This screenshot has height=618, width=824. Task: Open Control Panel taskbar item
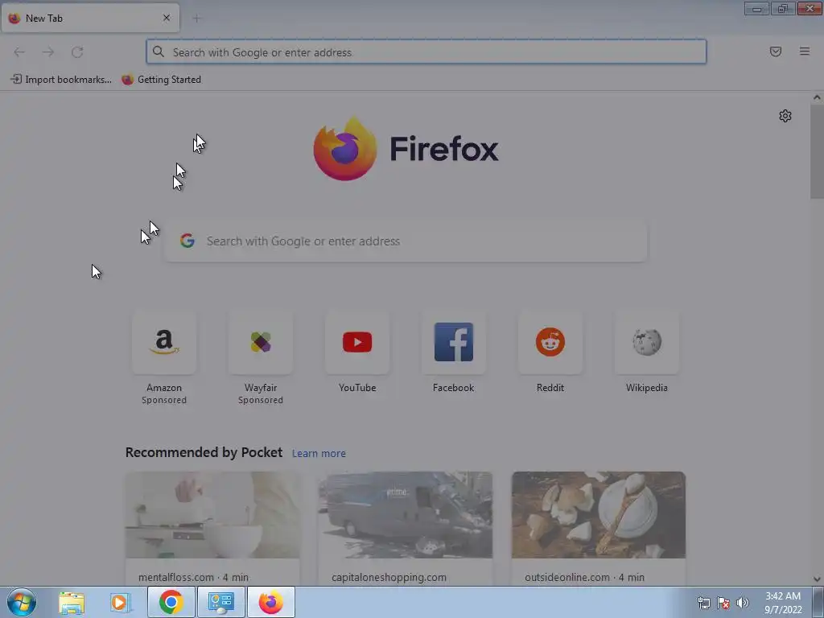click(220, 602)
